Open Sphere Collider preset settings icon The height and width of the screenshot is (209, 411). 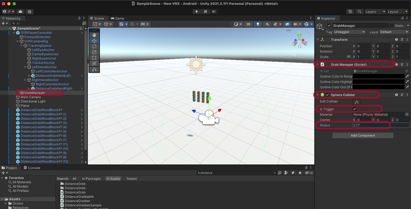pyautogui.click(x=402, y=95)
